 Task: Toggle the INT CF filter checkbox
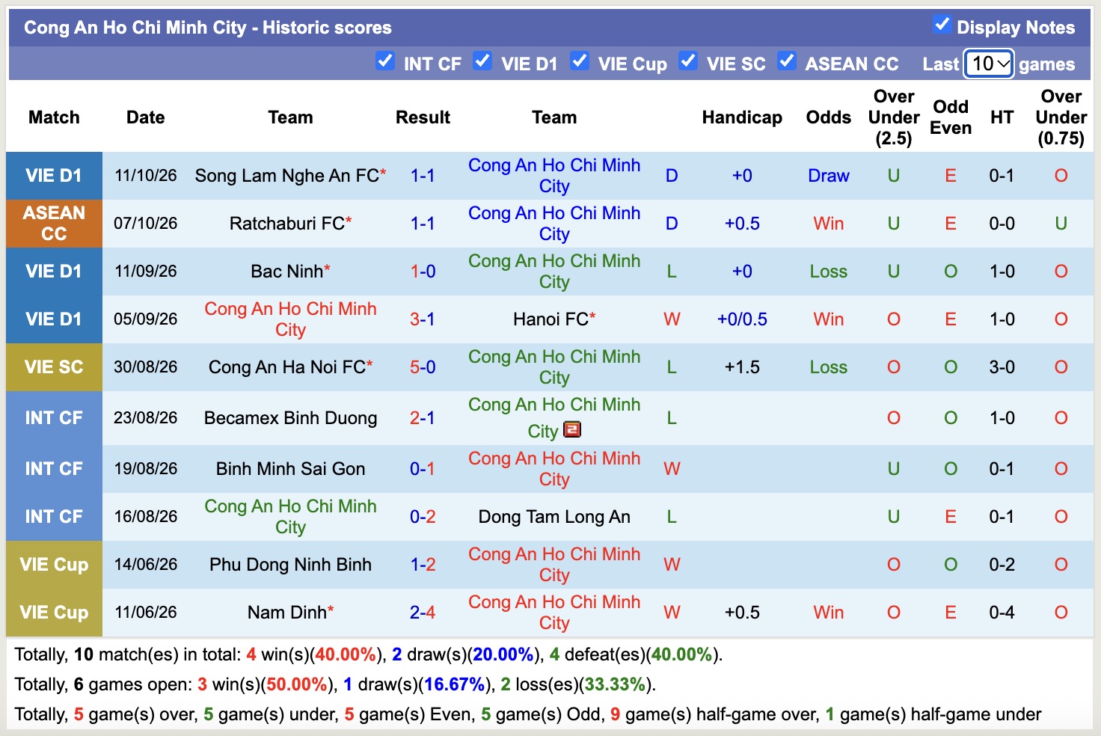[385, 61]
